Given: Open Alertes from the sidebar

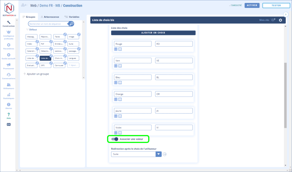Looking at the screenshot, I should [9, 106].
